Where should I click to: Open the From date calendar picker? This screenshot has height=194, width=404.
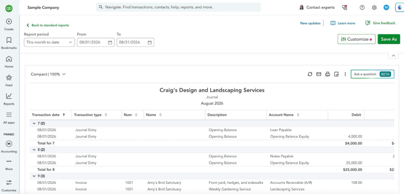[110, 42]
